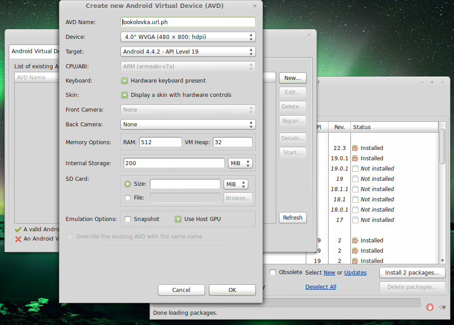Click the Edit... button in AVD Manager
454x325 pixels.
click(292, 92)
